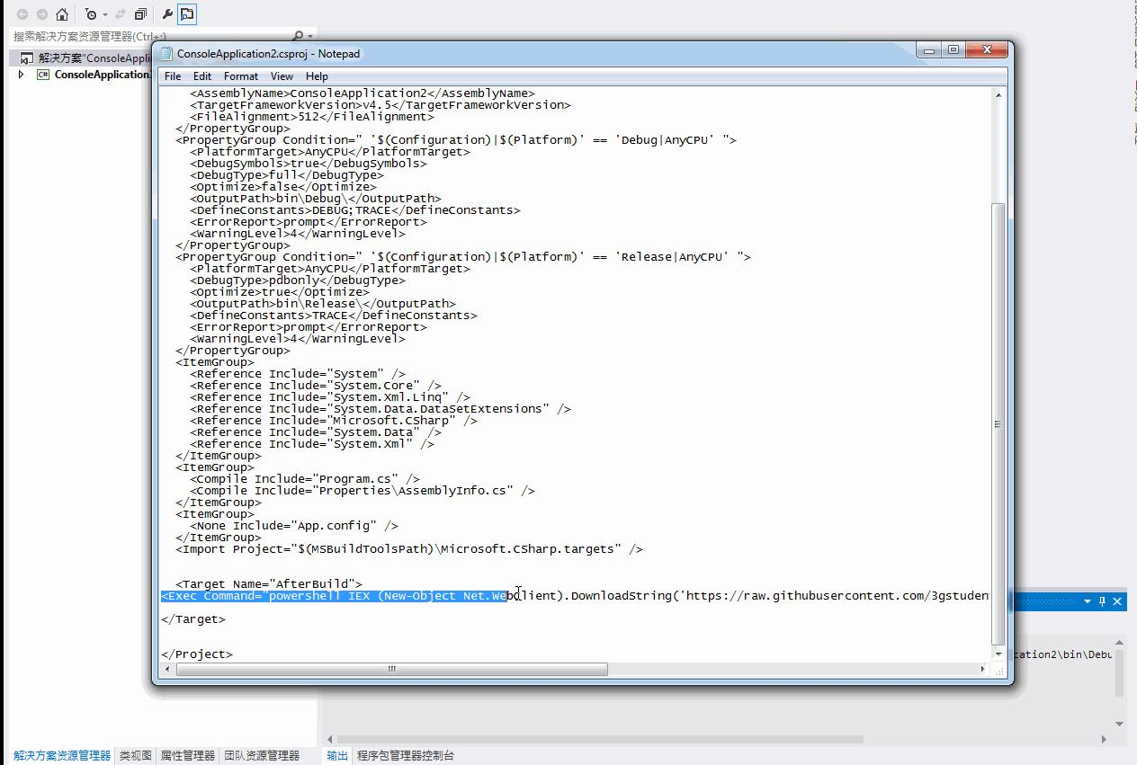Screen dimensions: 1137x765
Task: Open Properties with the wrench icon
Action: click(167, 14)
